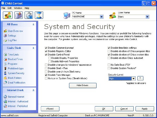
Task: Uncheck Disable Registry Editor
Action: (46, 51)
